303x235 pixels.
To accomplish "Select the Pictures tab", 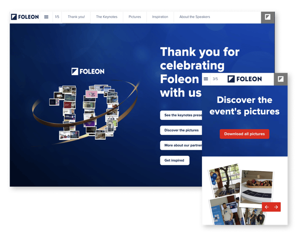I will (135, 17).
